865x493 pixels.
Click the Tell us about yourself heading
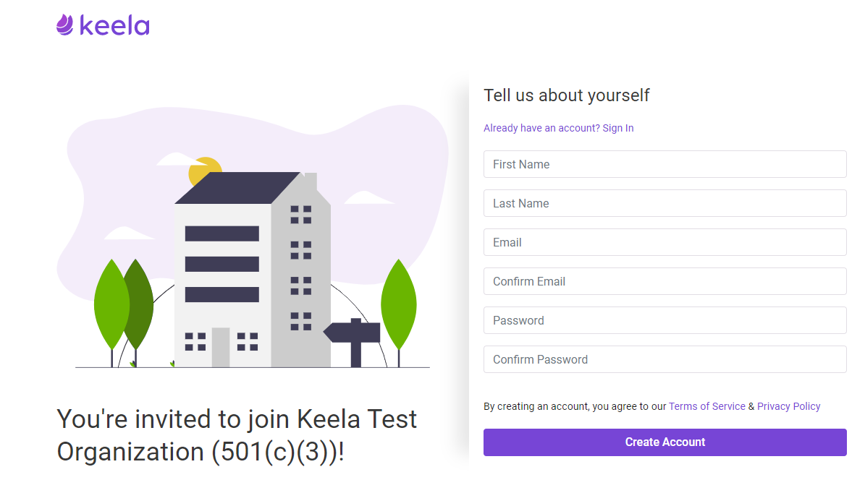[567, 95]
